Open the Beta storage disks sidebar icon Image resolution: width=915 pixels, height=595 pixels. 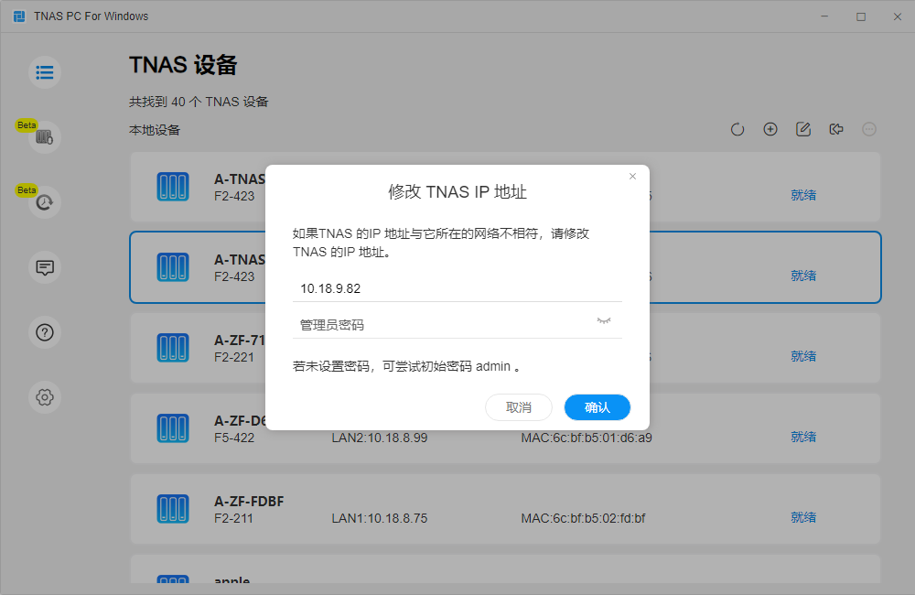(45, 137)
